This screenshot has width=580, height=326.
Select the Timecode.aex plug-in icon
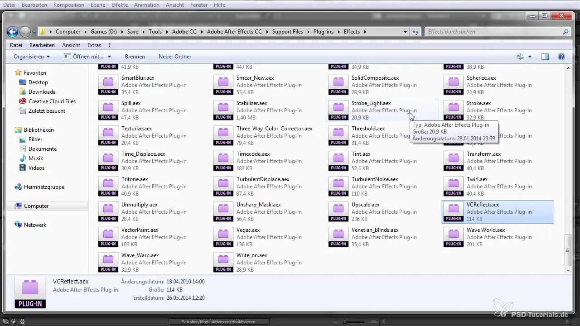point(223,161)
